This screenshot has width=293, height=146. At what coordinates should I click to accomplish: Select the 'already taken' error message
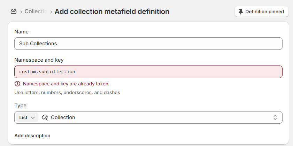tap(66, 84)
